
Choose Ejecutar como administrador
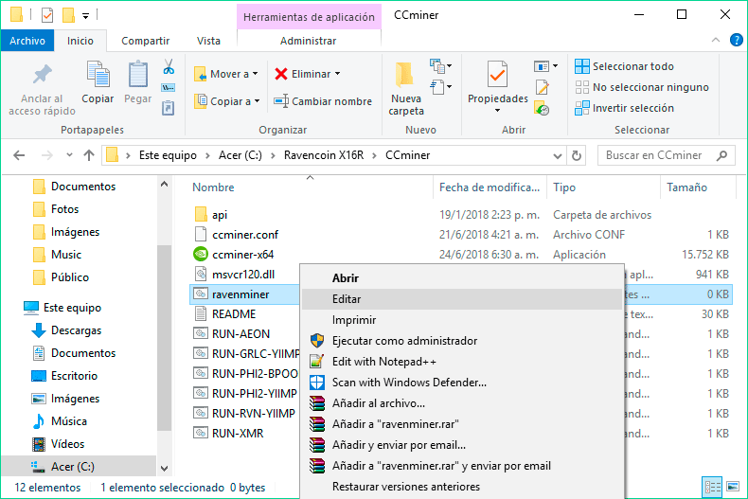(462, 341)
